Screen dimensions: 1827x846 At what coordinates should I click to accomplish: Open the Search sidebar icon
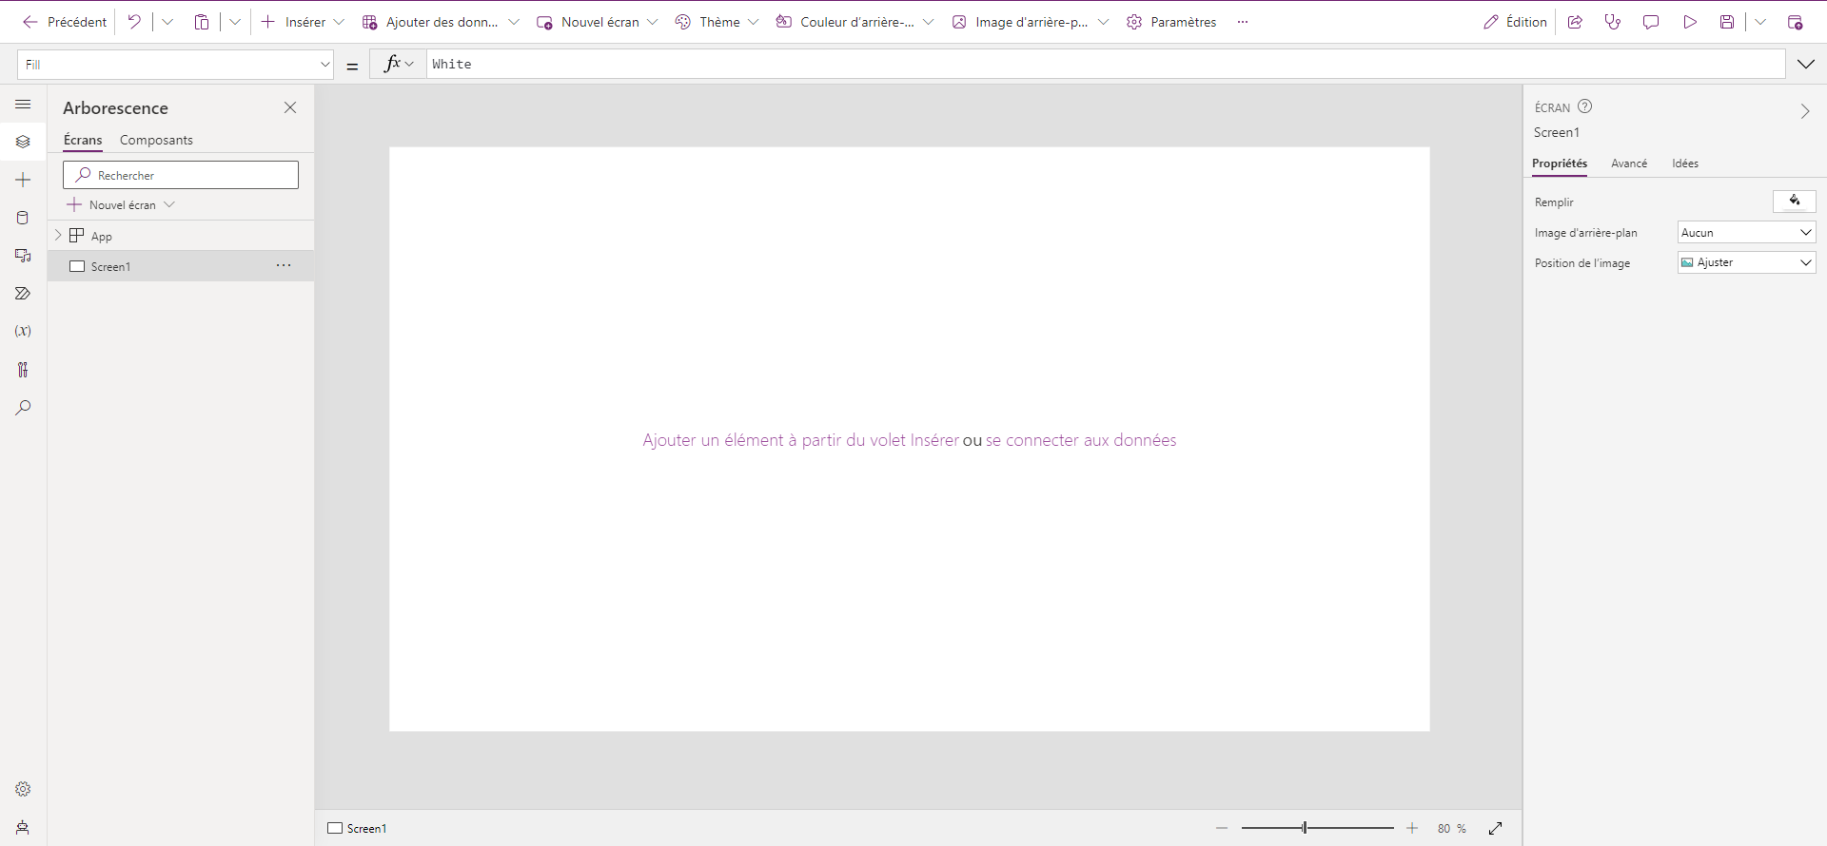pos(23,408)
